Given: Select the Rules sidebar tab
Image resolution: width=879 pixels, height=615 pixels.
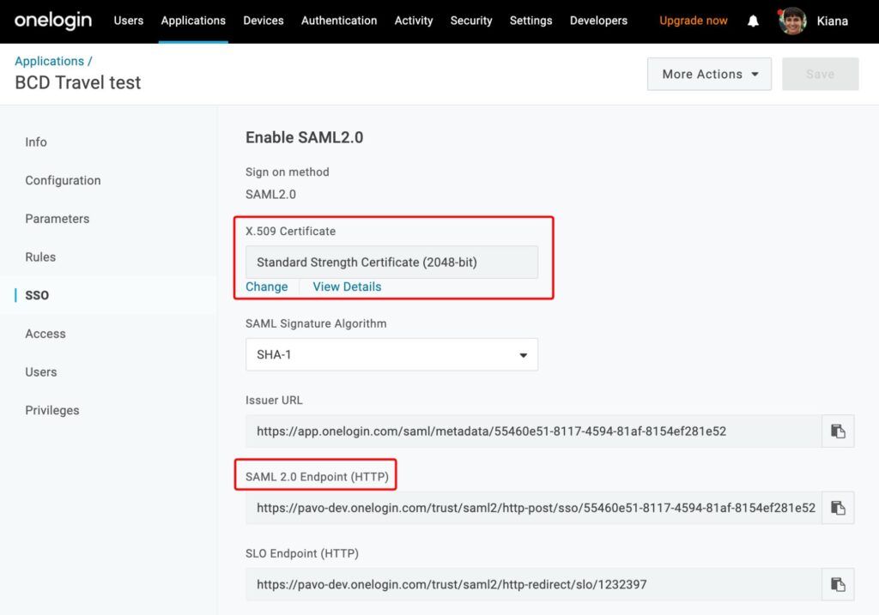Looking at the screenshot, I should pyautogui.click(x=41, y=256).
